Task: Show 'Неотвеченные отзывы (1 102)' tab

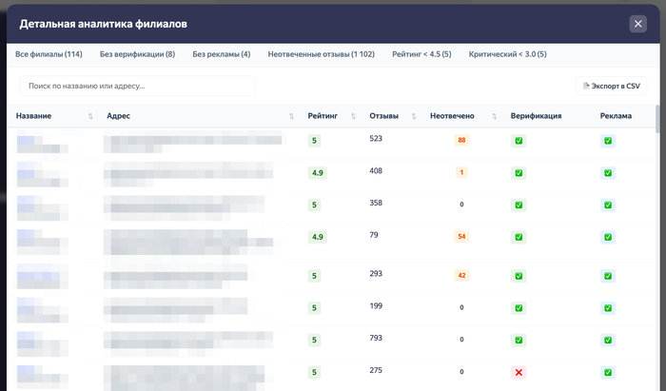Action: pos(323,54)
